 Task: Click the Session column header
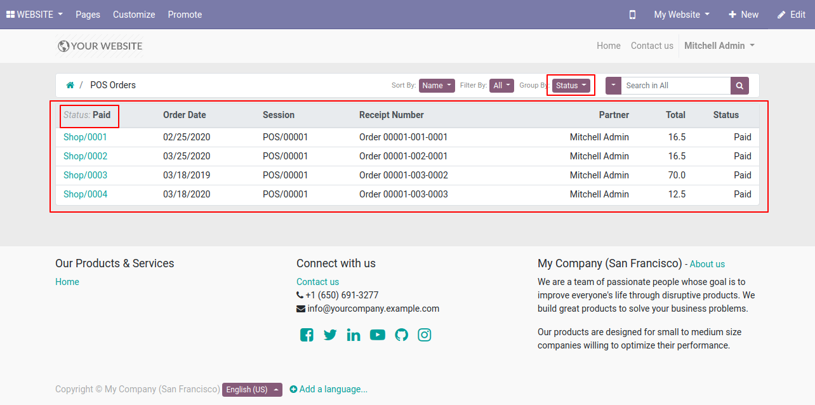pos(279,115)
